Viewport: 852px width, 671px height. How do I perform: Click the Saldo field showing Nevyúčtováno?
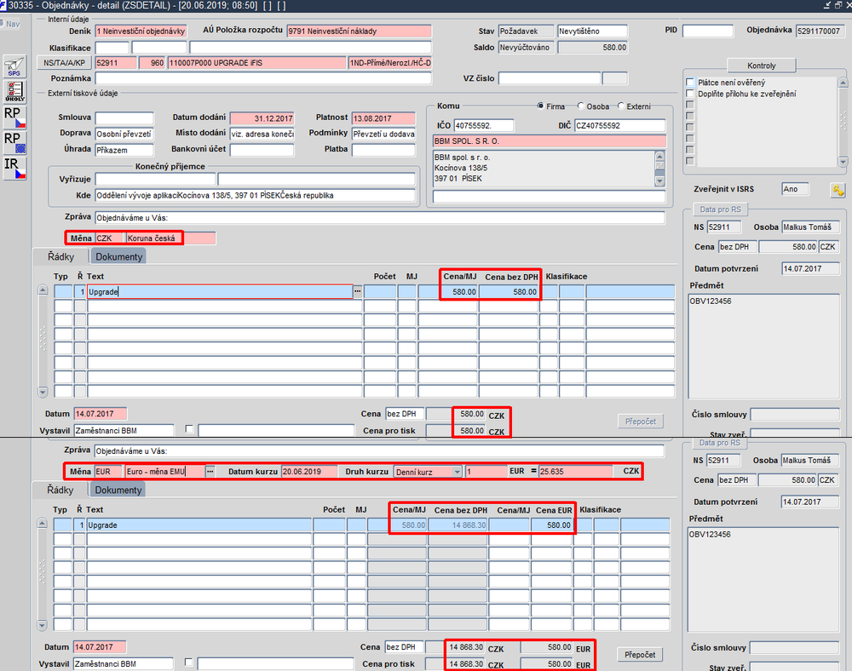[x=526, y=47]
